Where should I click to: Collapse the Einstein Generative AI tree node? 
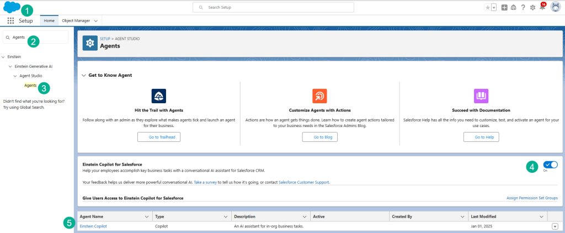tap(10, 66)
